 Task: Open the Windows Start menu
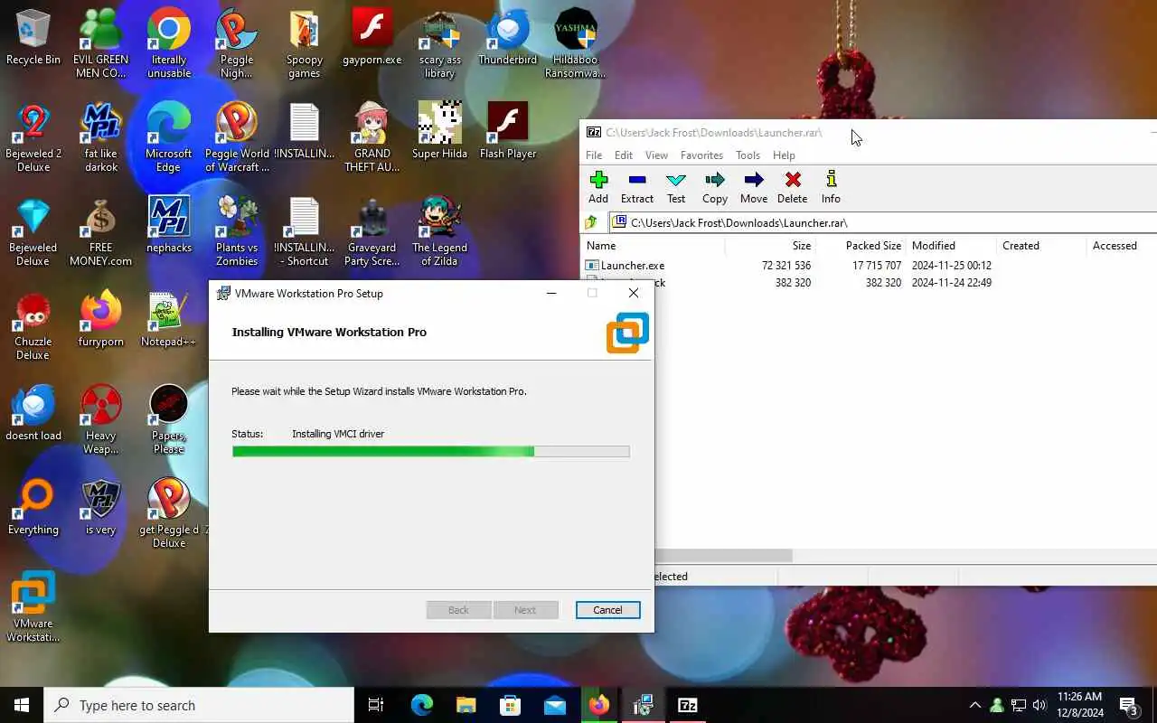click(x=22, y=705)
